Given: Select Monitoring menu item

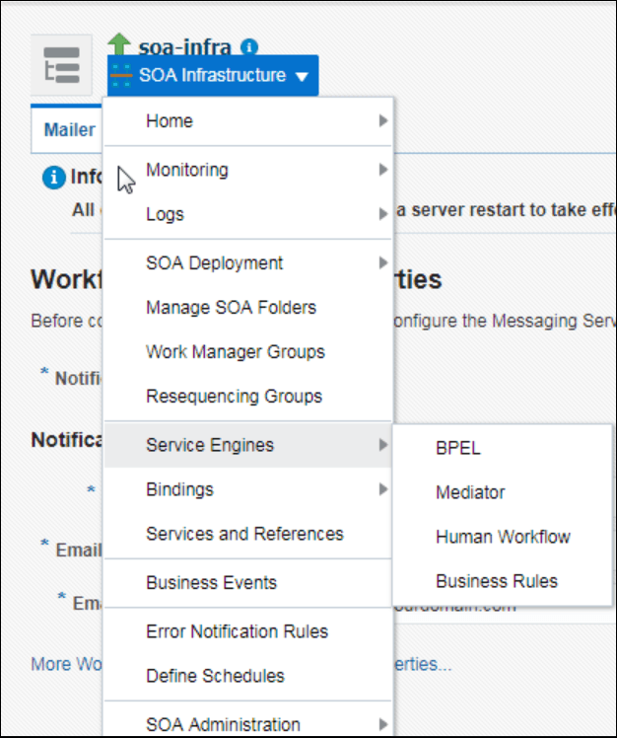Looking at the screenshot, I should click(247, 170).
